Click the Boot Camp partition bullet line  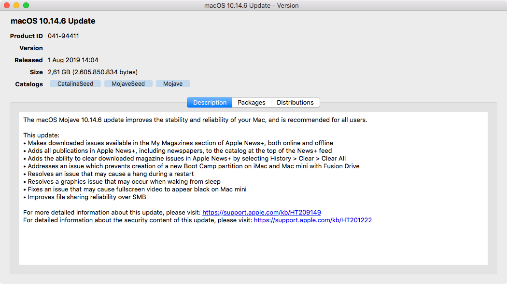tap(191, 166)
